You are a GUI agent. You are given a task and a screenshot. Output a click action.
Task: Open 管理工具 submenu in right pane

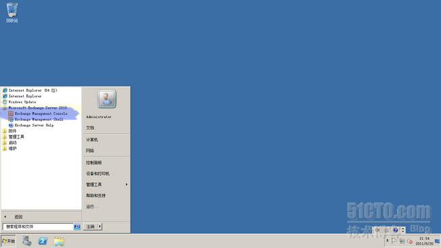click(94, 185)
